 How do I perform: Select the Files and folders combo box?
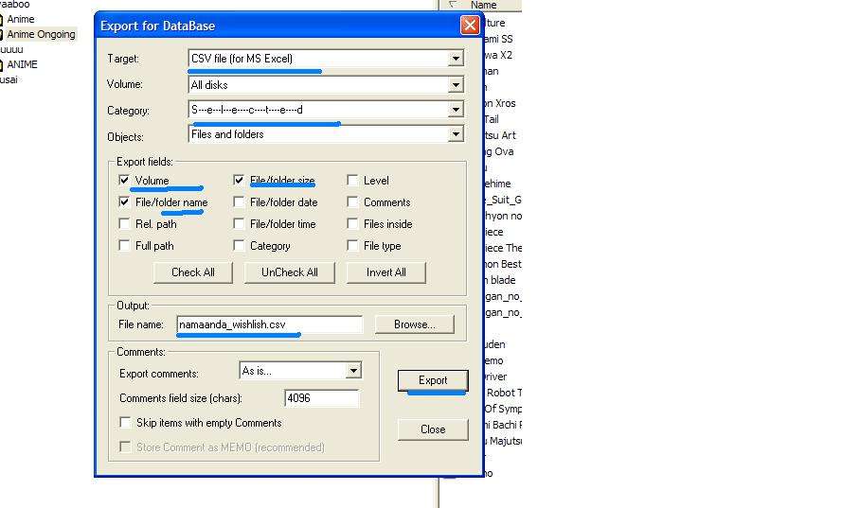(x=326, y=134)
